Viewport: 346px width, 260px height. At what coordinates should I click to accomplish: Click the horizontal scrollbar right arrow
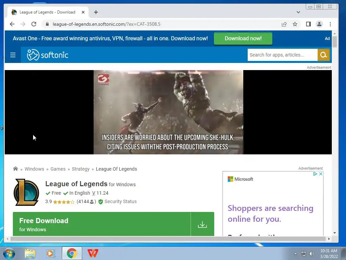(329, 239)
